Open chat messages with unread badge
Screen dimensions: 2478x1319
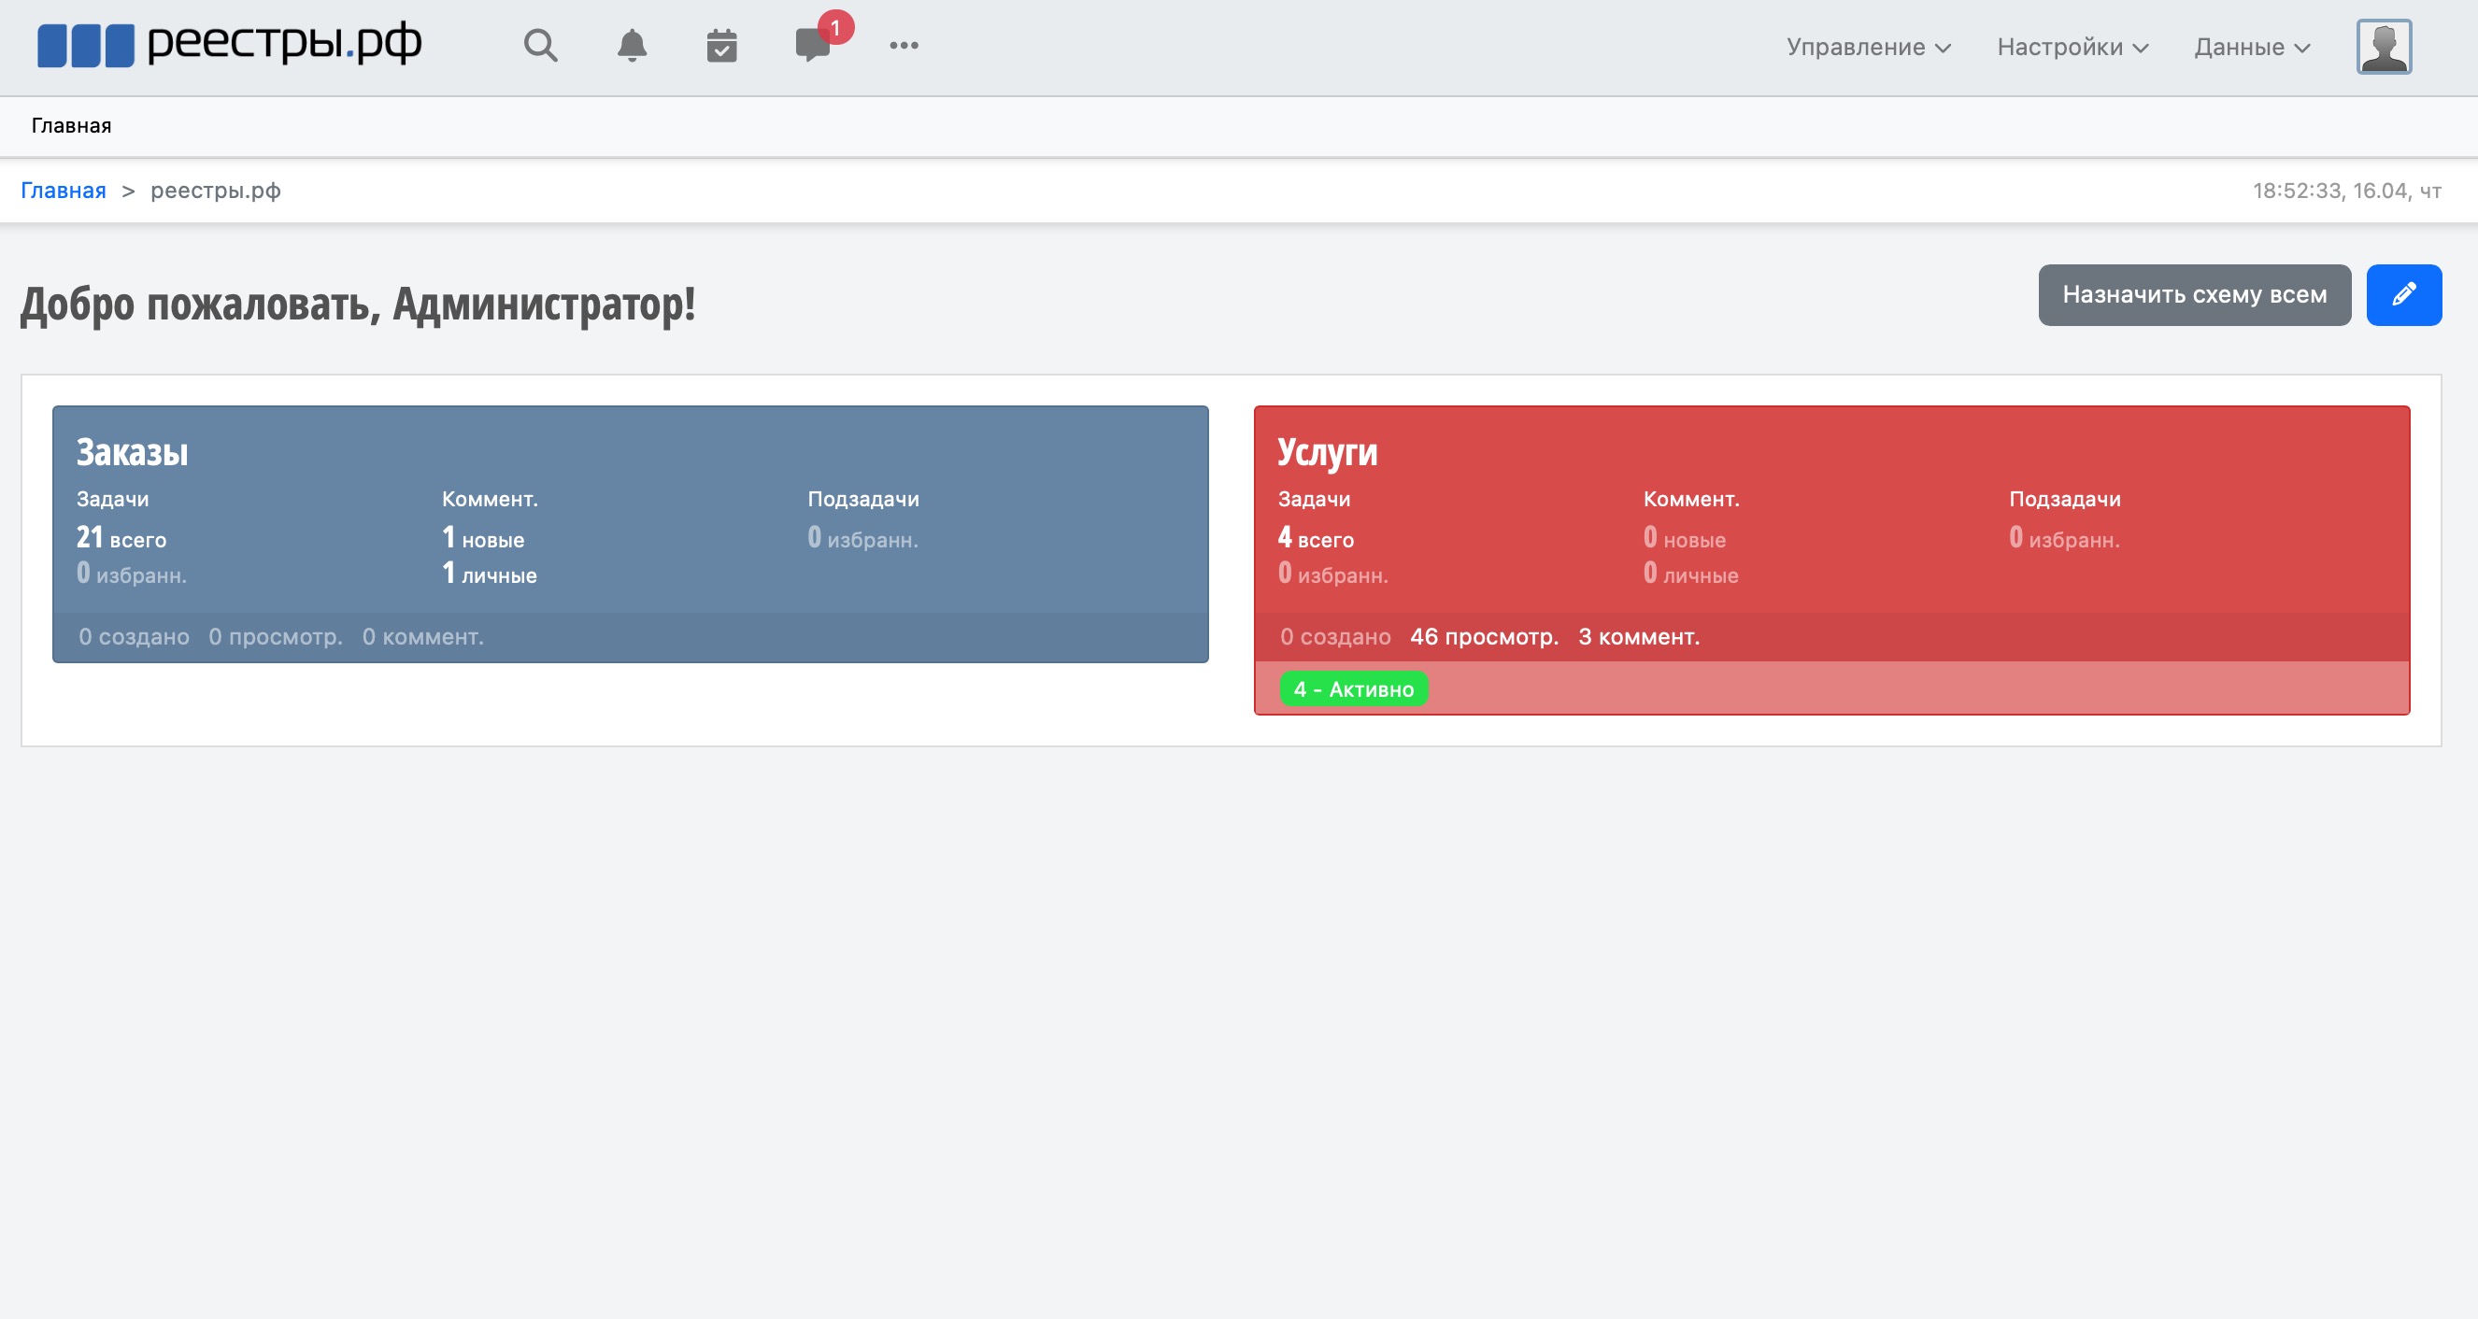[x=813, y=45]
